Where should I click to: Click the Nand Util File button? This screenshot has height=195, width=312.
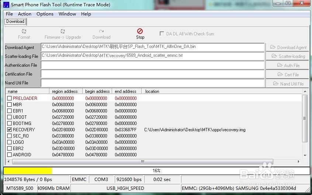287,84
